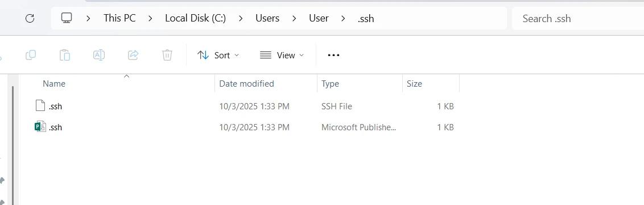Viewport: 644px width, 205px height.
Task: Select the .ssh Microsoft Publisher file name
Action: tap(55, 127)
